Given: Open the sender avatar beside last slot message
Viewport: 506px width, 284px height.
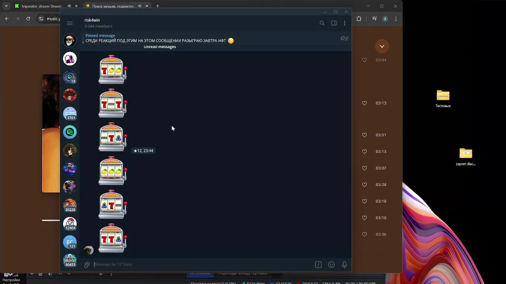Looking at the screenshot, I should click(89, 250).
